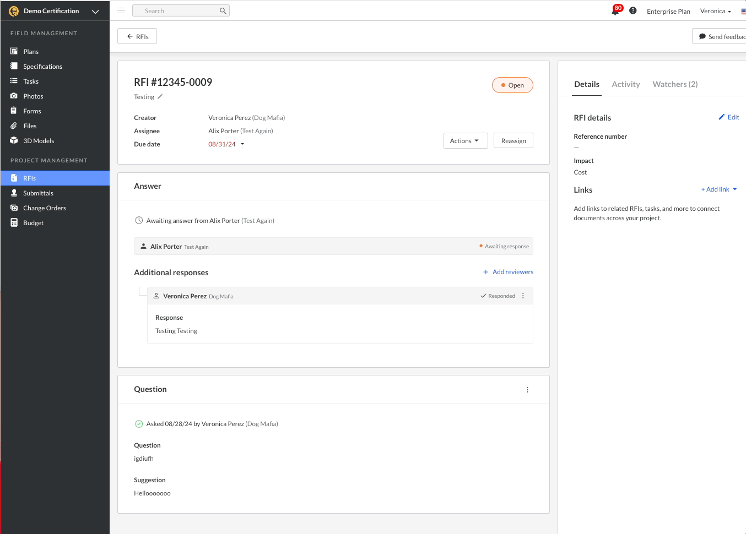Switch to the Activity tab
Screen dimensions: 746x534
[626, 84]
